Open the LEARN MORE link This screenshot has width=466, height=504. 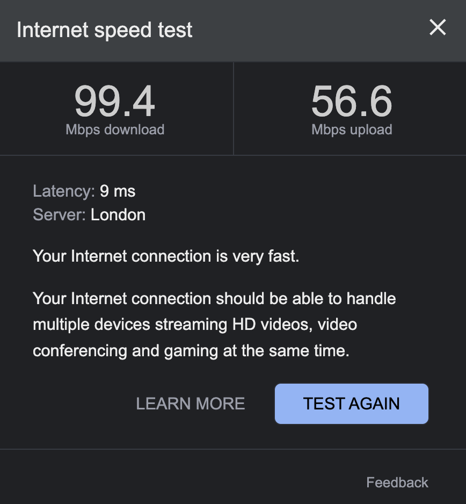click(x=191, y=404)
